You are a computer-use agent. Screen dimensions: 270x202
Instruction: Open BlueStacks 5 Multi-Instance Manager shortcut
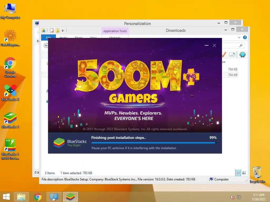(10, 149)
